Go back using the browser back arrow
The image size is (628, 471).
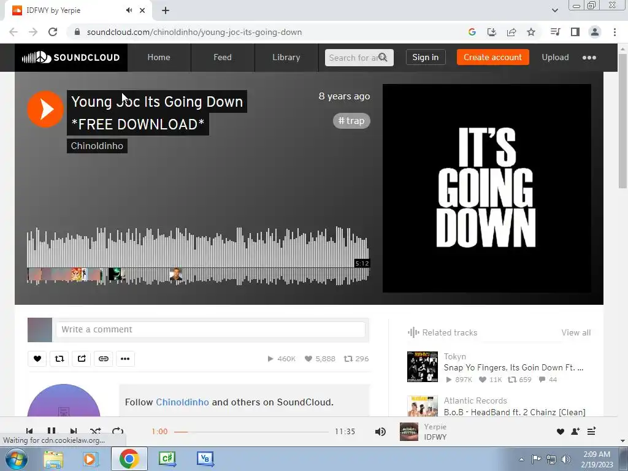coord(13,32)
